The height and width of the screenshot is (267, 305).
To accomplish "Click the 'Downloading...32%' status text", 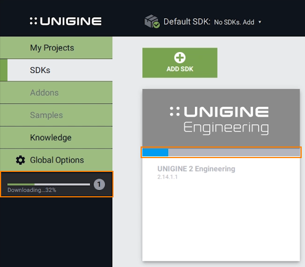I will tap(32, 190).
